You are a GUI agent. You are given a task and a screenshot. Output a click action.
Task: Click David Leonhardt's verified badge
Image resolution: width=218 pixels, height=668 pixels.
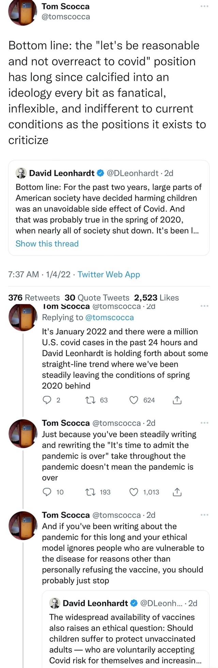tap(100, 173)
